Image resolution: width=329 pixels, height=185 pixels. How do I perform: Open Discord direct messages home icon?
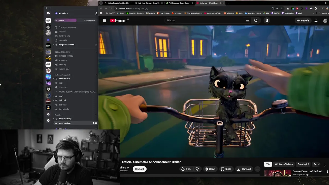48,13
